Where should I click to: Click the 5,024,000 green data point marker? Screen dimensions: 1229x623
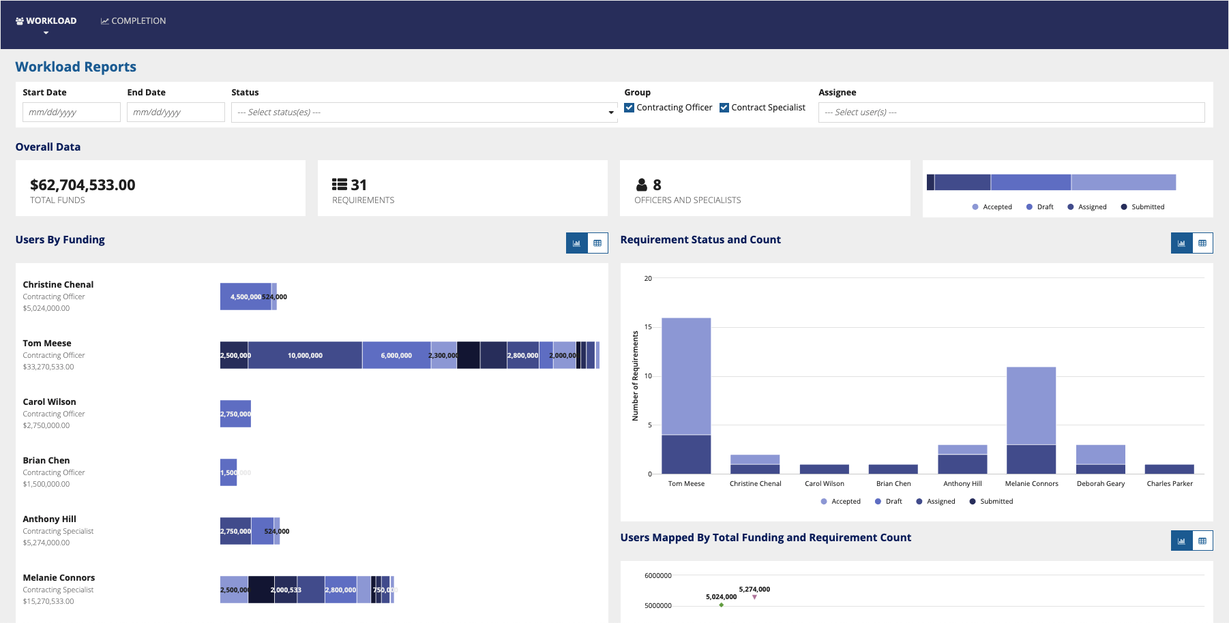coord(721,605)
